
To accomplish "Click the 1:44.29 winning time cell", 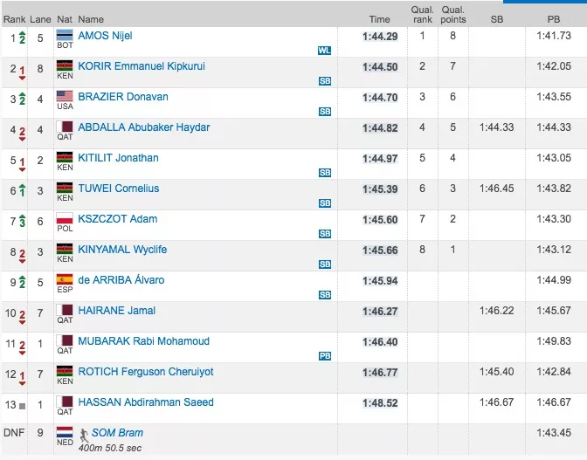I will (x=380, y=36).
